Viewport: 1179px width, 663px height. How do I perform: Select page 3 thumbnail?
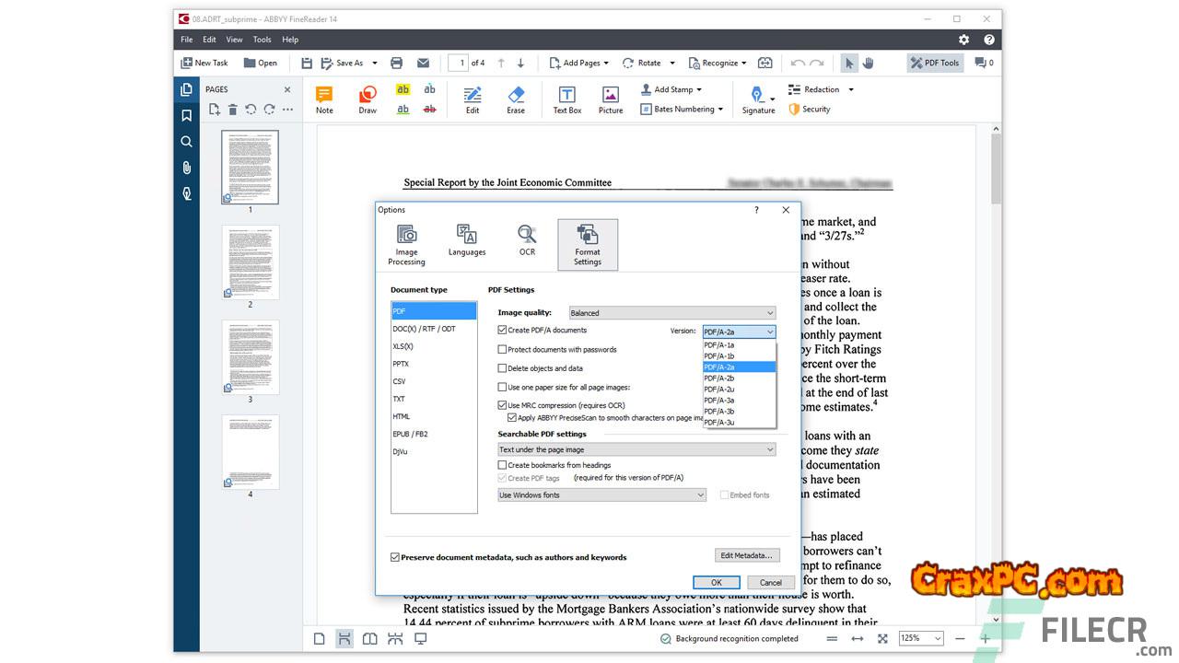(250, 358)
